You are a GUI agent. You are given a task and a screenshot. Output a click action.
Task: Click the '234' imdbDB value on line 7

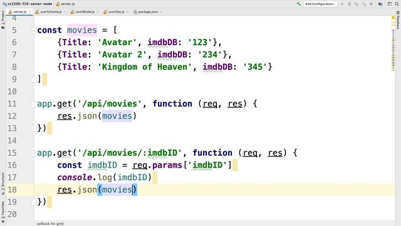[x=210, y=55]
